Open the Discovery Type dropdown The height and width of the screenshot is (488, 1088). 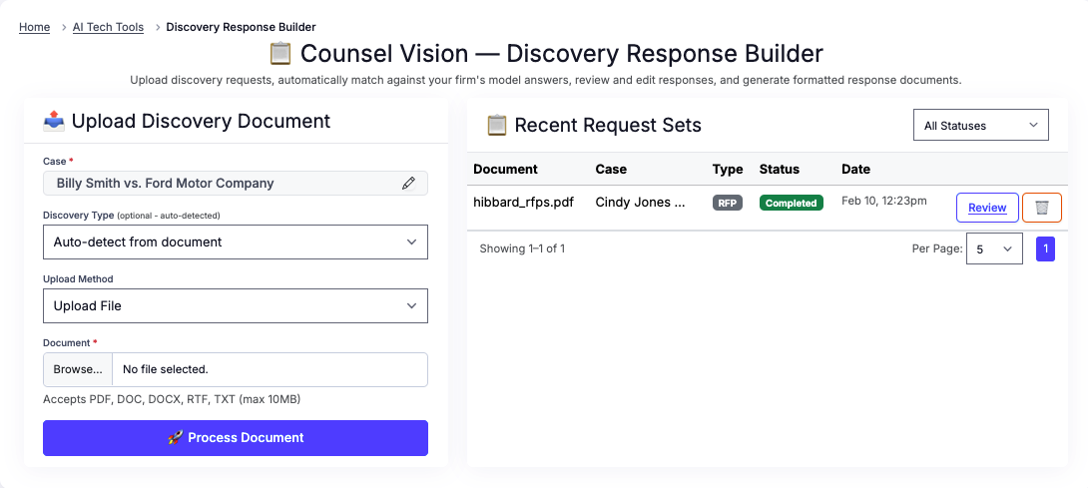click(235, 242)
